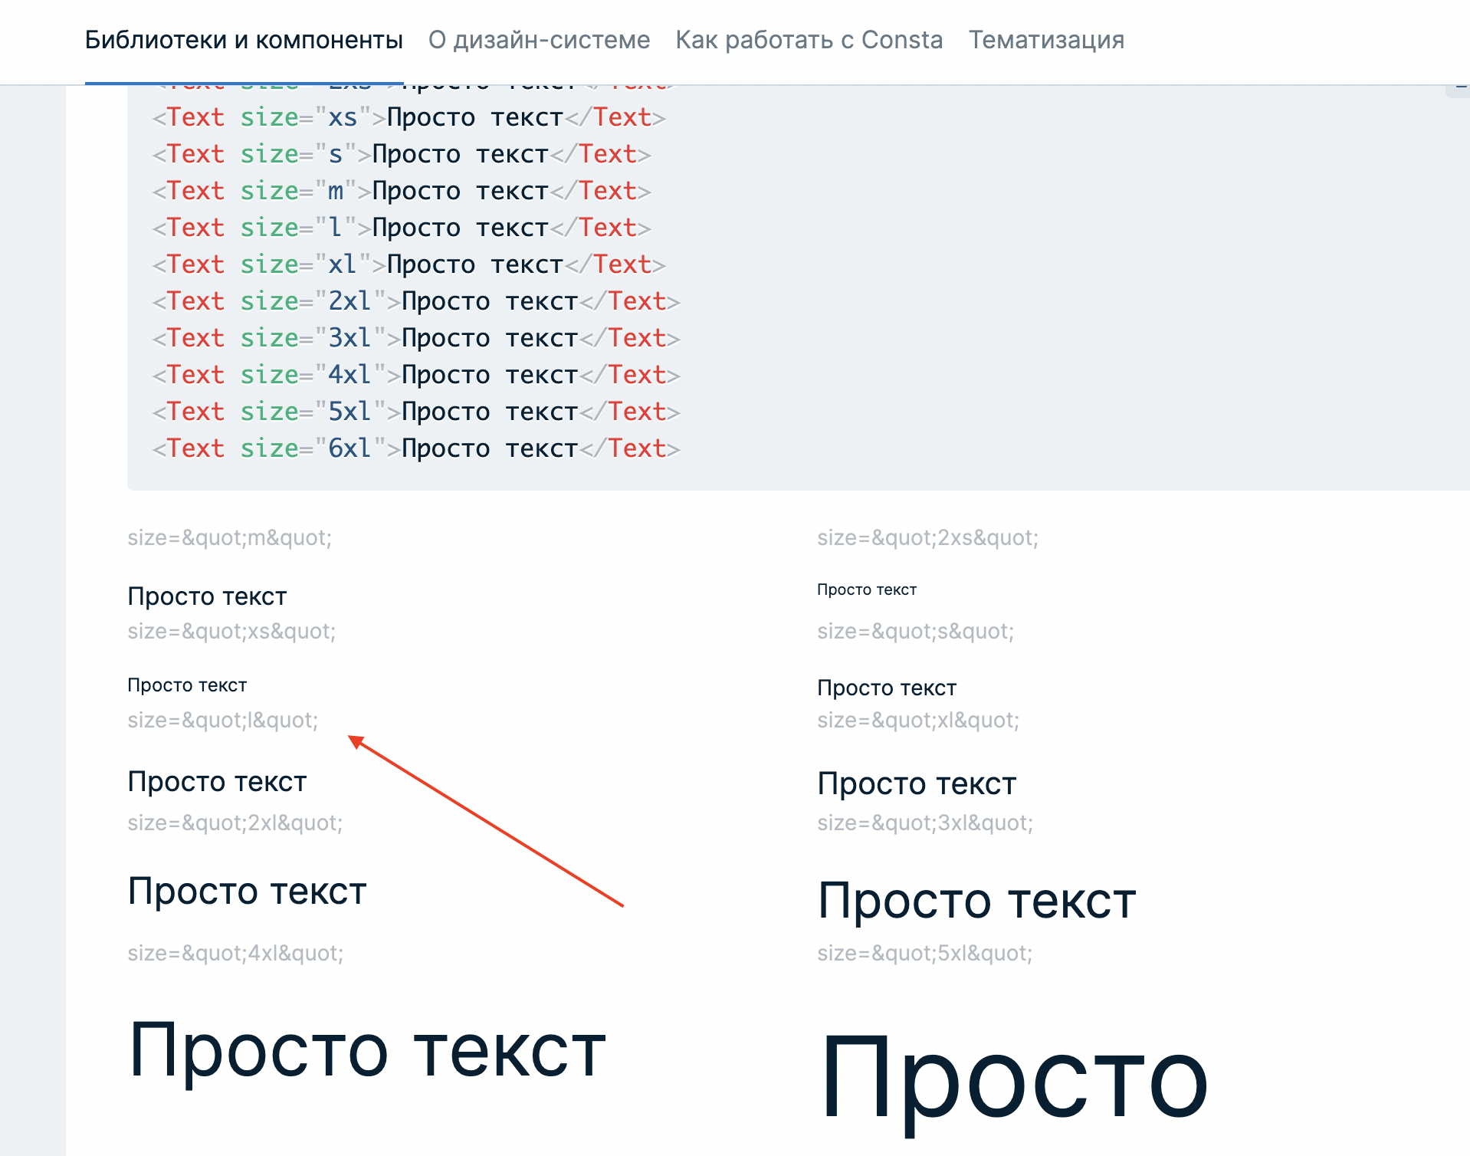Click the copy code icon above the code block
1470x1156 pixels.
1460,88
